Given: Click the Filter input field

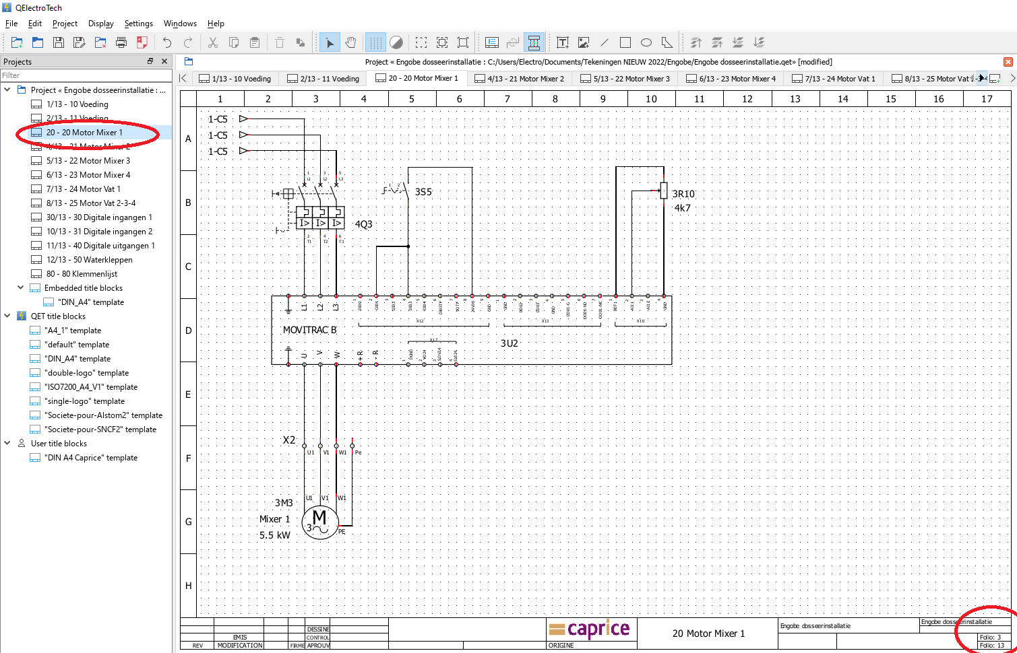Looking at the screenshot, I should point(86,75).
